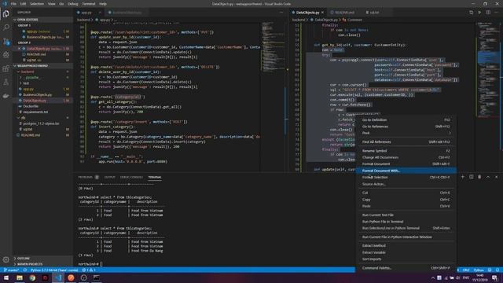Open more actions for the left editor group
This screenshot has height=283, width=503.
coord(281,13)
